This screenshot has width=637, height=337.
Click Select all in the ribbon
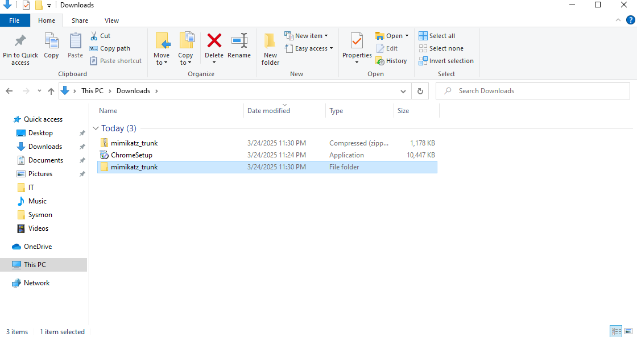[x=437, y=36]
